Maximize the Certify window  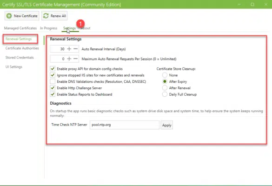coord(252,4)
